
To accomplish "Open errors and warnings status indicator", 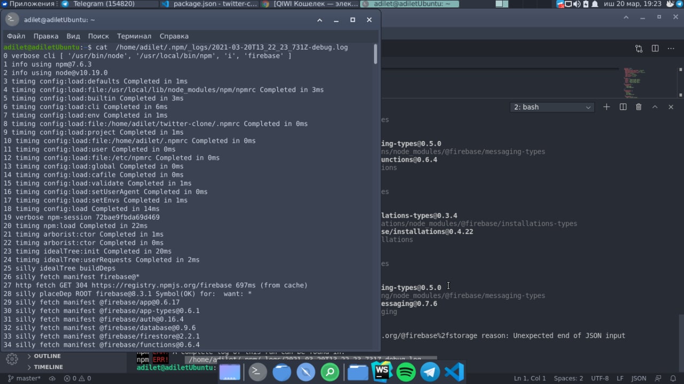I will click(x=77, y=378).
